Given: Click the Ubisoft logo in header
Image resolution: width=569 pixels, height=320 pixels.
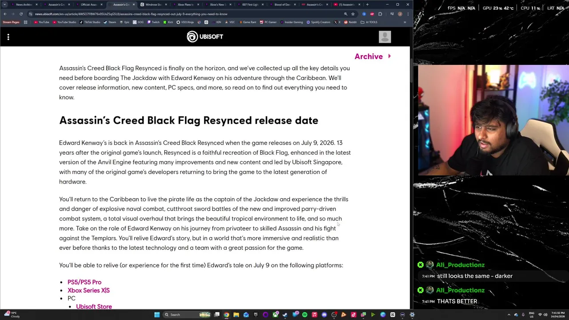Looking at the screenshot, I should click(205, 36).
